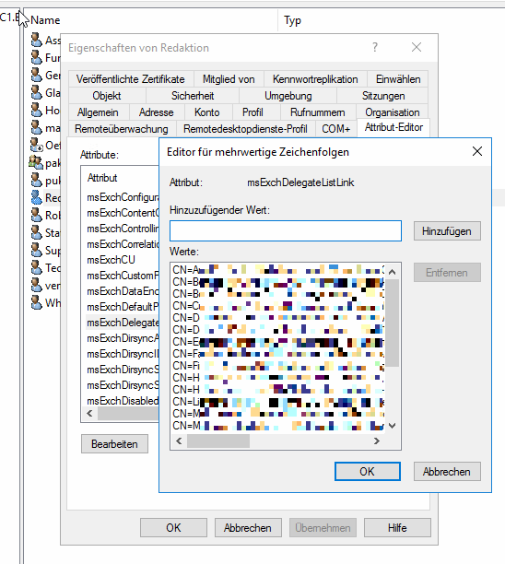Click the user icon beside 'ver' entry
The width and height of the screenshot is (505, 564).
click(x=36, y=286)
